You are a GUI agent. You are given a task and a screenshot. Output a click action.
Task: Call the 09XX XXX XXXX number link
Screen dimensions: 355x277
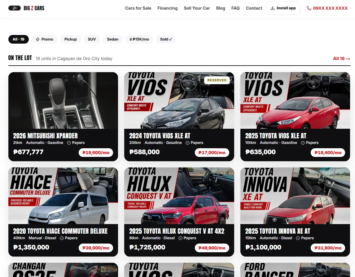(327, 8)
